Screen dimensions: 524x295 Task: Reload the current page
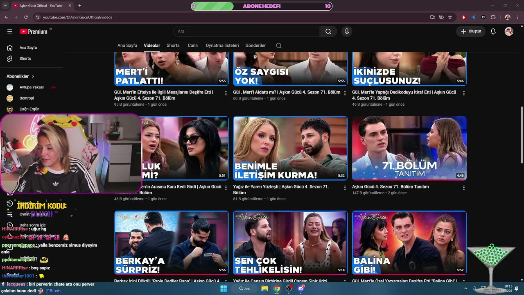(x=26, y=17)
